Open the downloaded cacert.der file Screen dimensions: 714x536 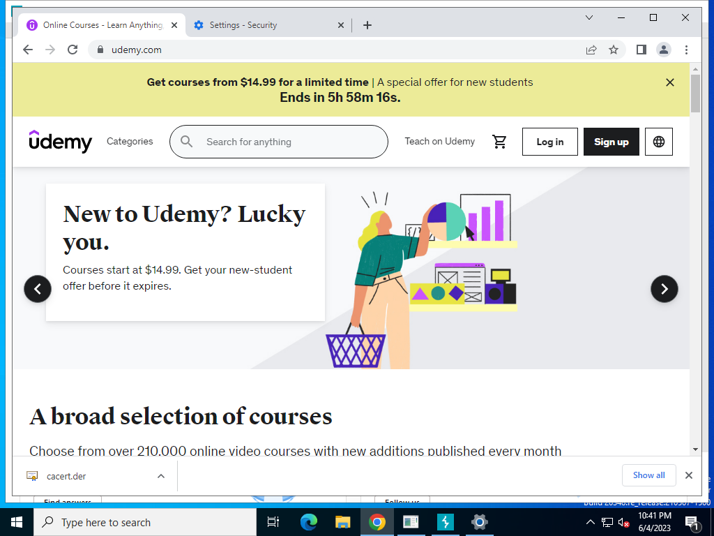tap(66, 476)
